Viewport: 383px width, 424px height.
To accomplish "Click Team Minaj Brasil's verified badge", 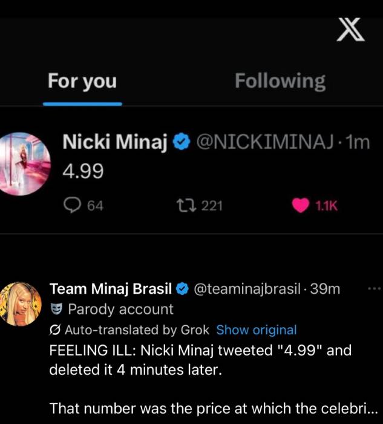I will pyautogui.click(x=182, y=289).
